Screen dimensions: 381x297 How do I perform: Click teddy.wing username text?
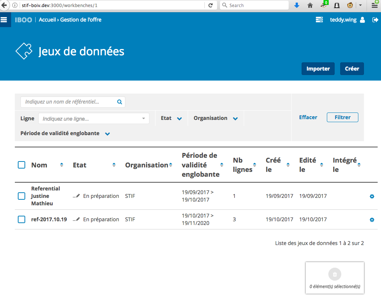click(343, 20)
